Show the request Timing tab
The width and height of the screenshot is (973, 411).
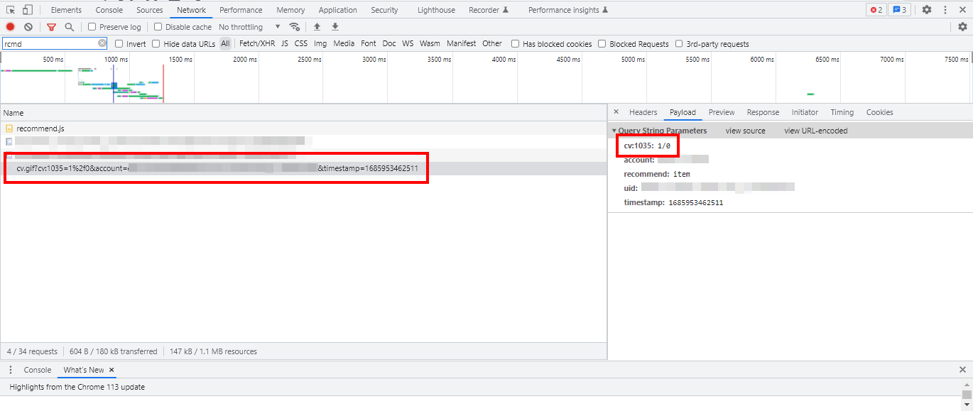842,112
